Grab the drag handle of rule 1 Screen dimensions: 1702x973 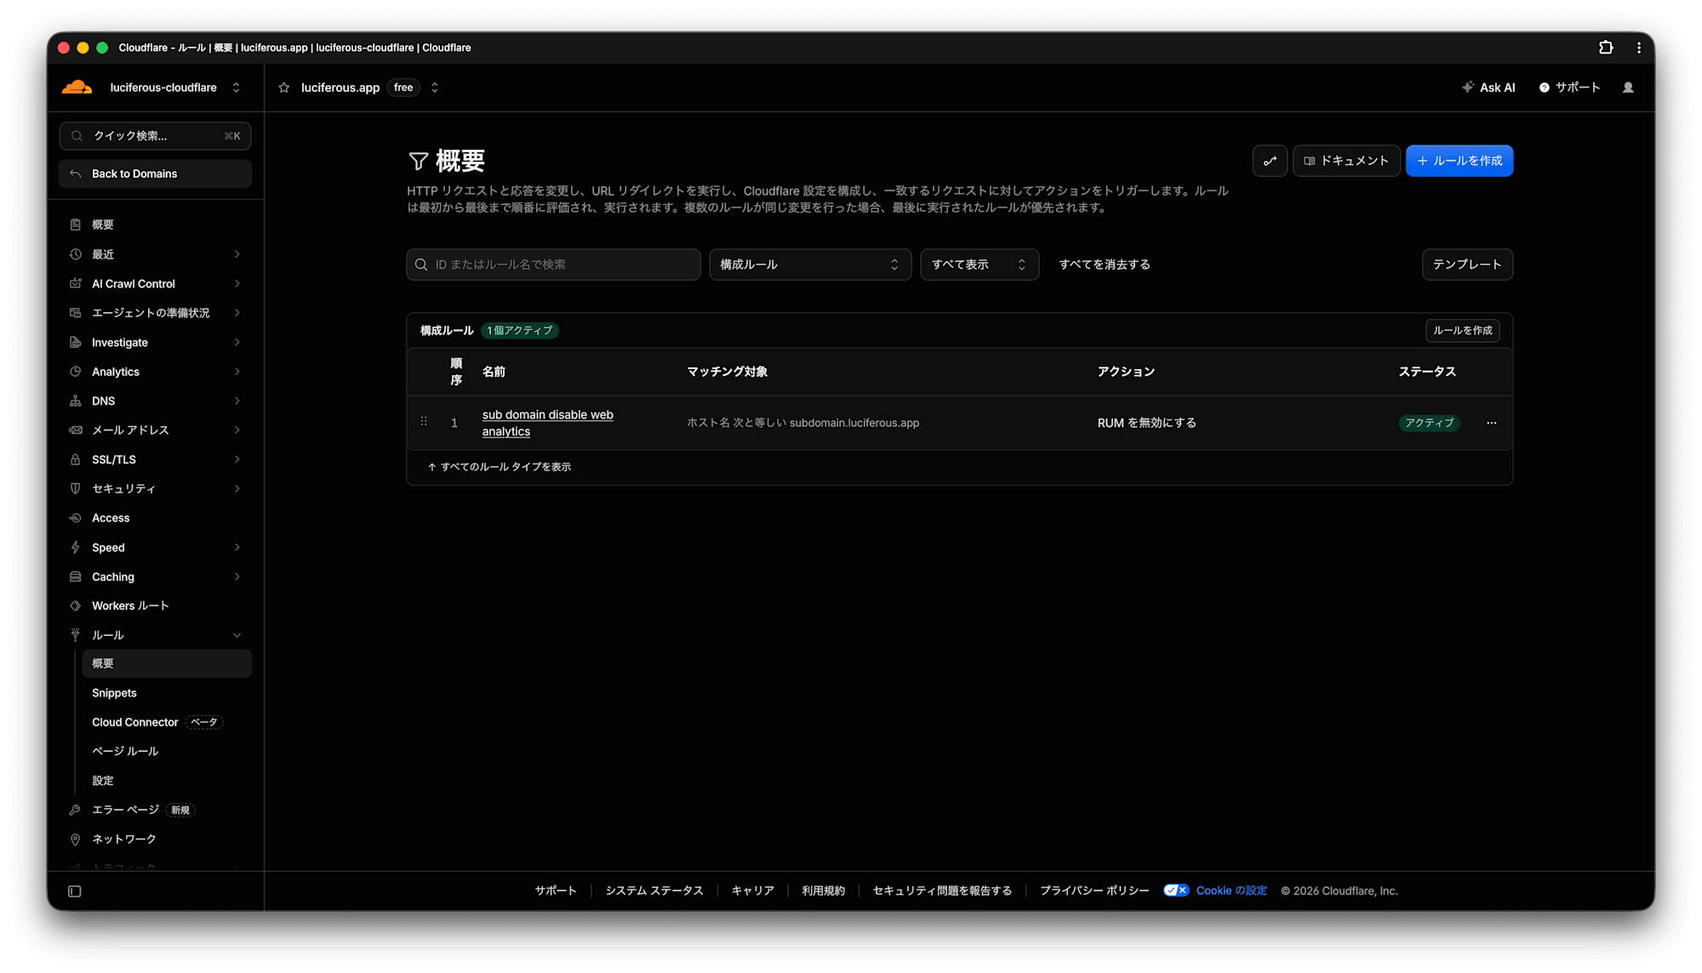pos(424,422)
